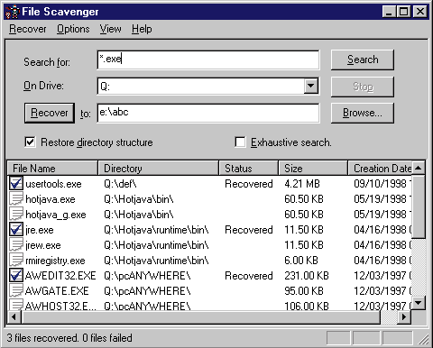Click Recovered status of usertools.exe row
Image resolution: width=433 pixels, height=348 pixels.
(x=249, y=184)
